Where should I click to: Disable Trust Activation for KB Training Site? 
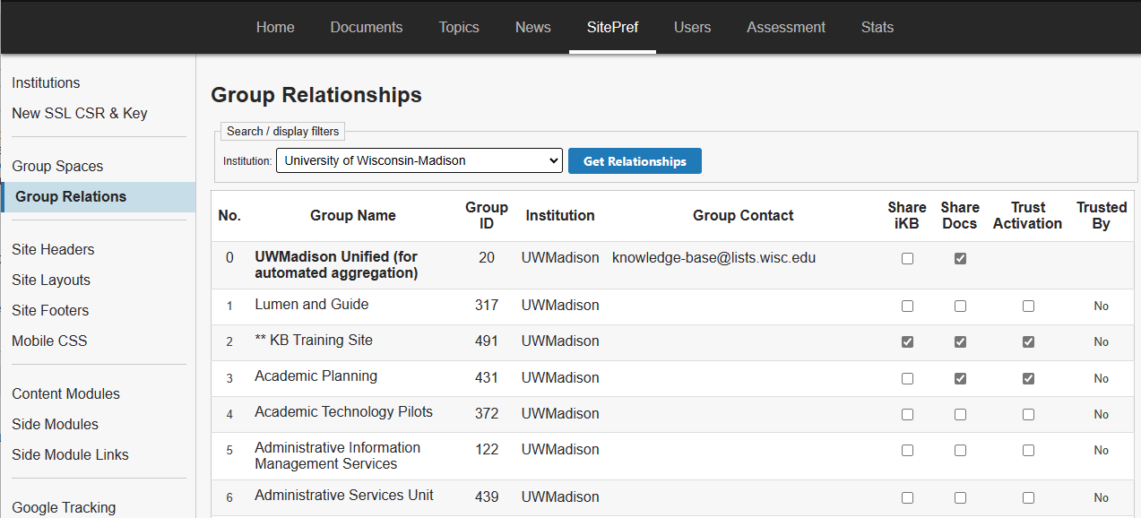coord(1028,342)
